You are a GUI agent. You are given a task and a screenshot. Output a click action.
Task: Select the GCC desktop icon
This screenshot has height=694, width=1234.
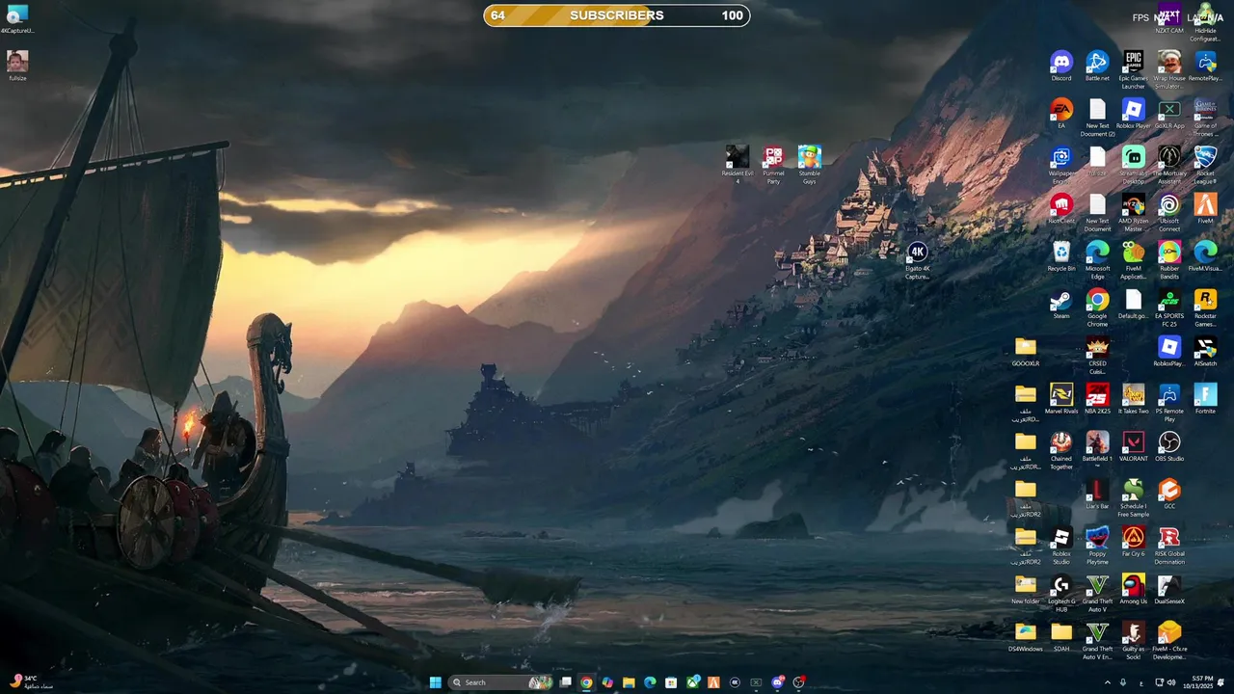coord(1169,494)
